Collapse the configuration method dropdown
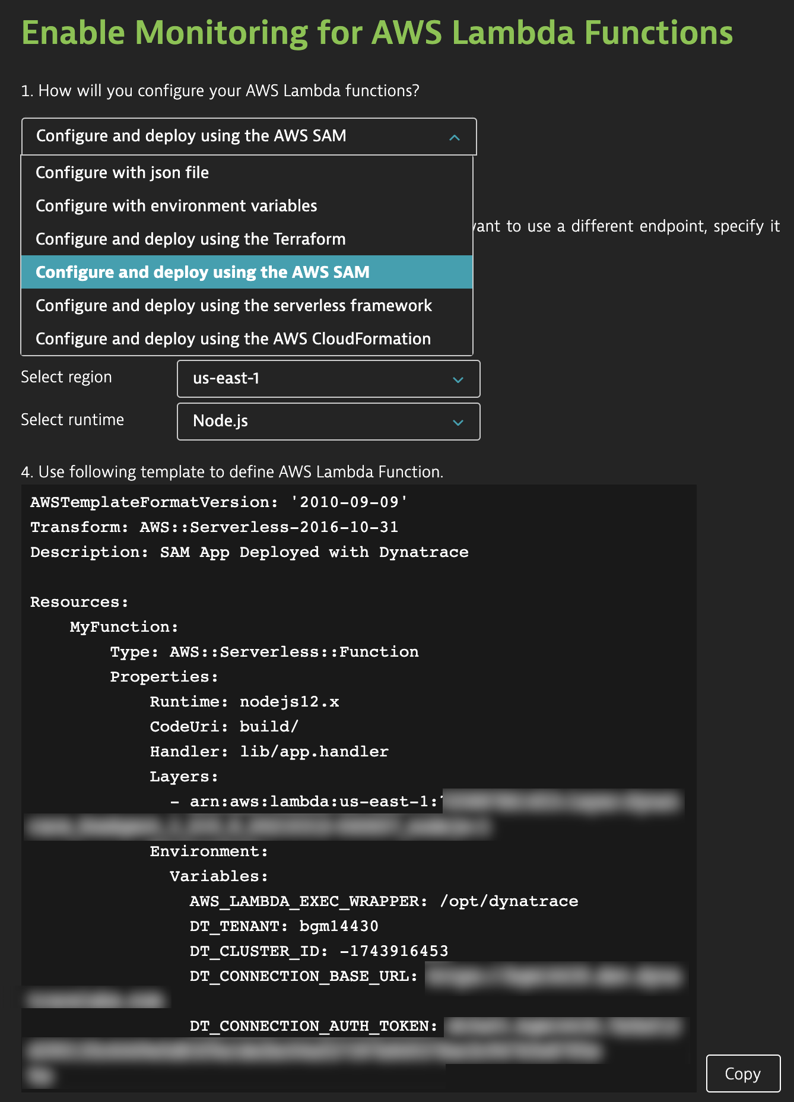The image size is (794, 1102). click(249, 137)
